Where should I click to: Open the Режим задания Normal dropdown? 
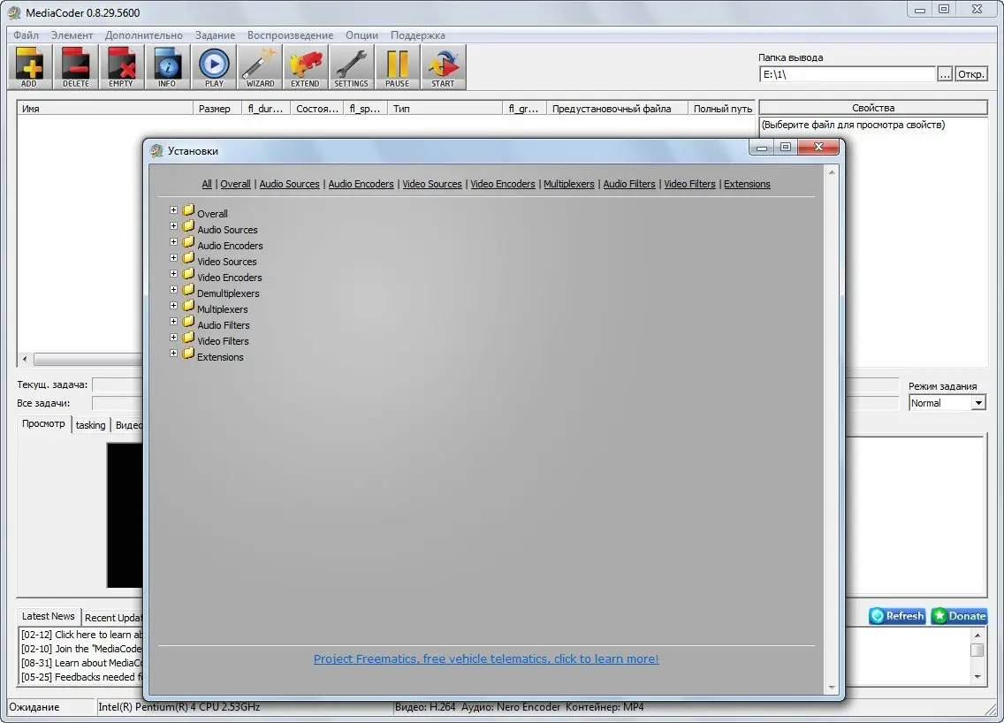click(947, 403)
